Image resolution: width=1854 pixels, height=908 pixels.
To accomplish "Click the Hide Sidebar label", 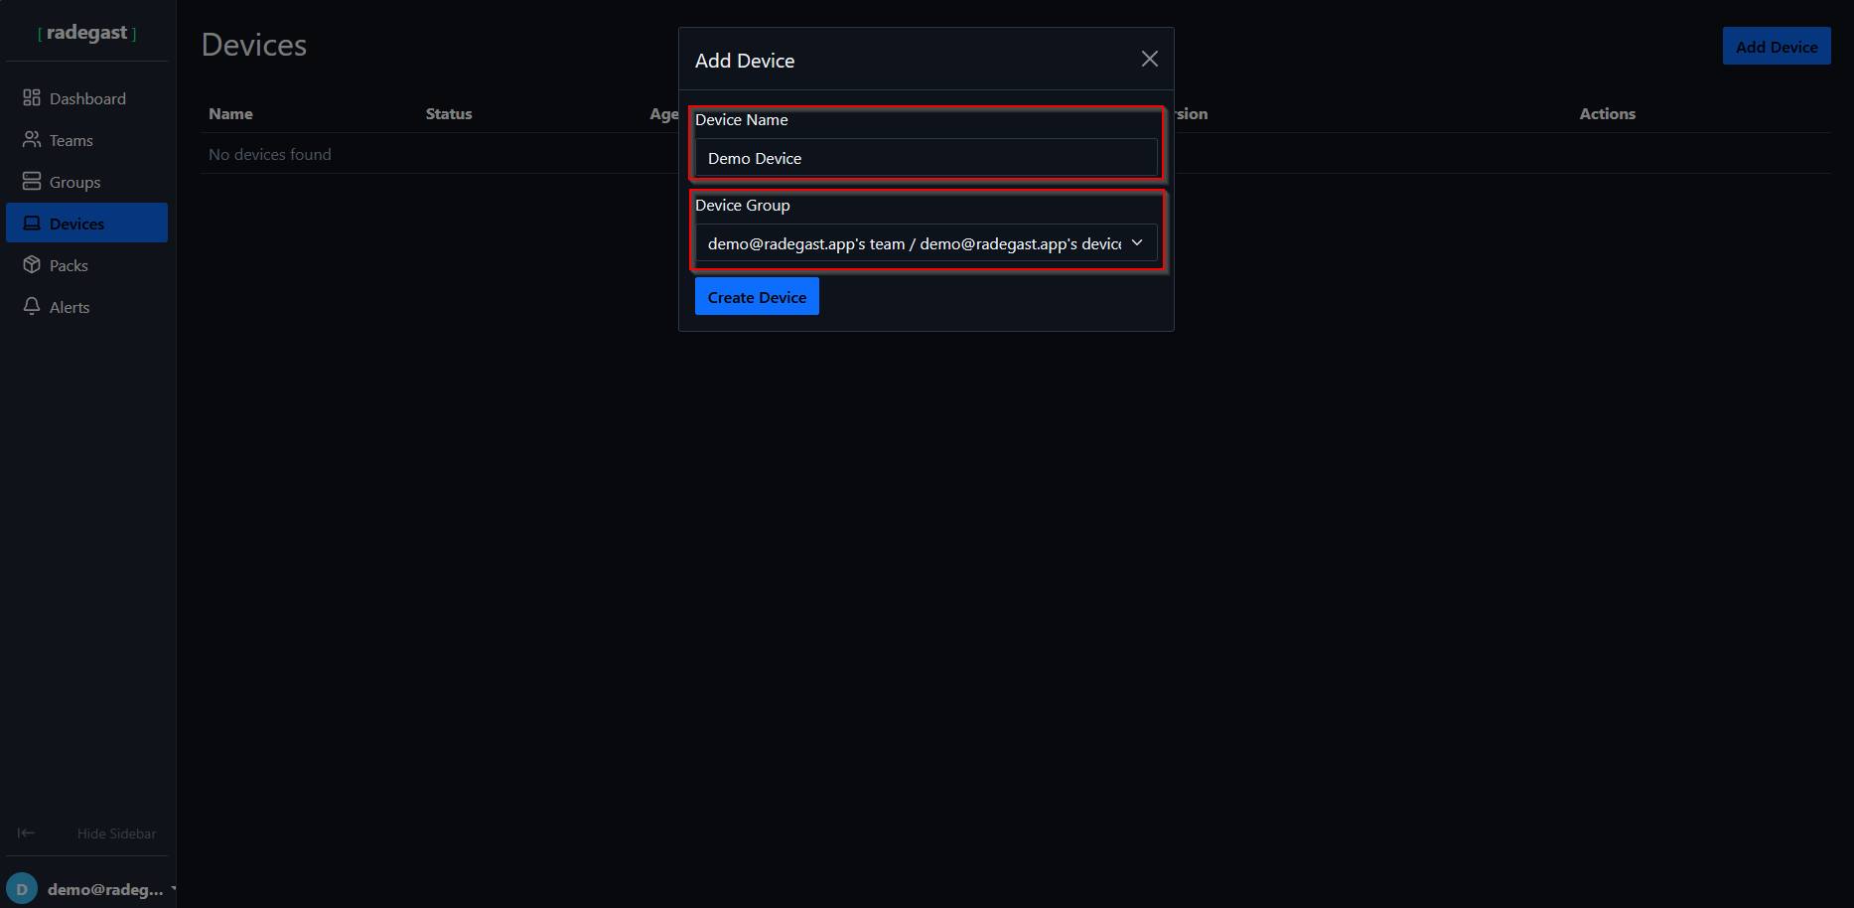I will tap(116, 833).
